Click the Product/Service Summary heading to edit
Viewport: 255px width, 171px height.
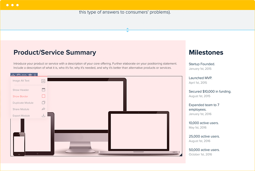point(55,52)
